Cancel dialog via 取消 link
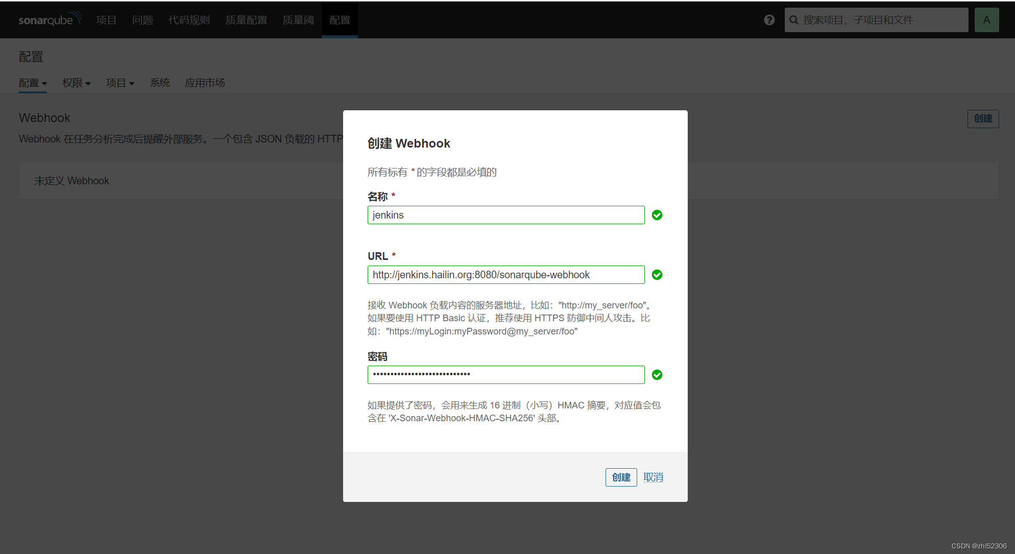Viewport: 1015px width, 554px height. 653,477
